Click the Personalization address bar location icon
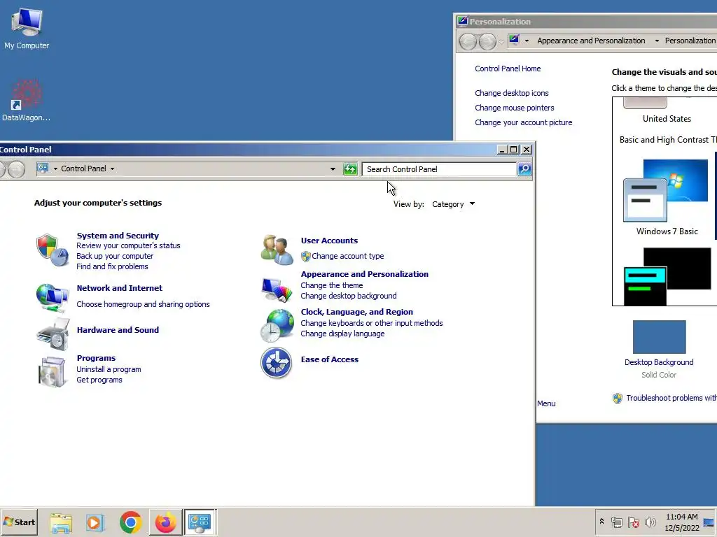The height and width of the screenshot is (537, 717). pos(514,40)
